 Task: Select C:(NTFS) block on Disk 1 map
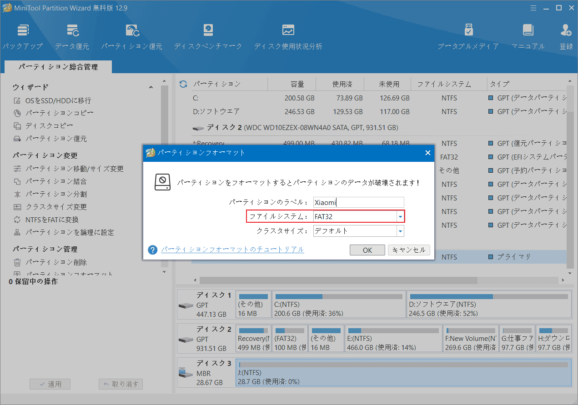coord(339,305)
